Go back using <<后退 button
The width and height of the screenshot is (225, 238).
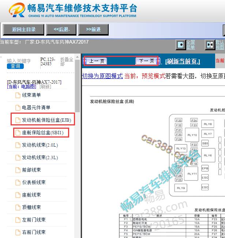point(61,29)
